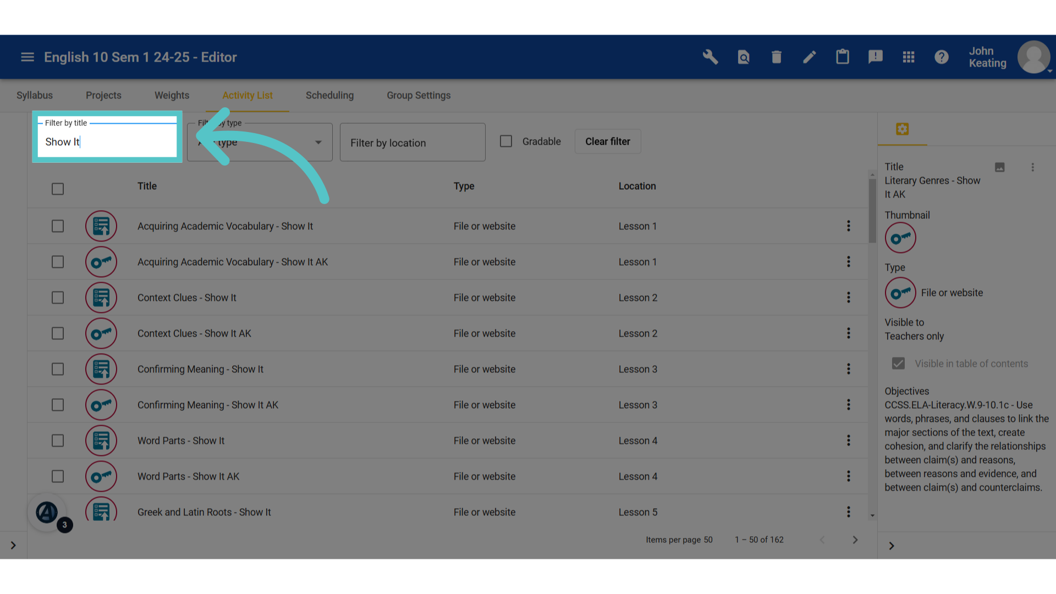This screenshot has width=1056, height=594.
Task: Open more options in details panel
Action: pyautogui.click(x=1033, y=167)
